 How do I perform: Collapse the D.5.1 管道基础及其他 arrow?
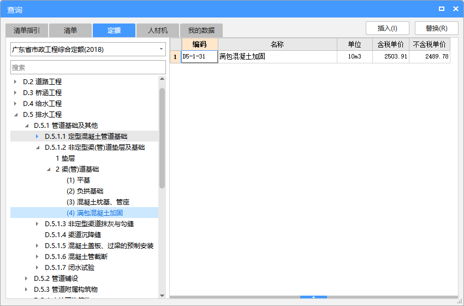(27, 125)
